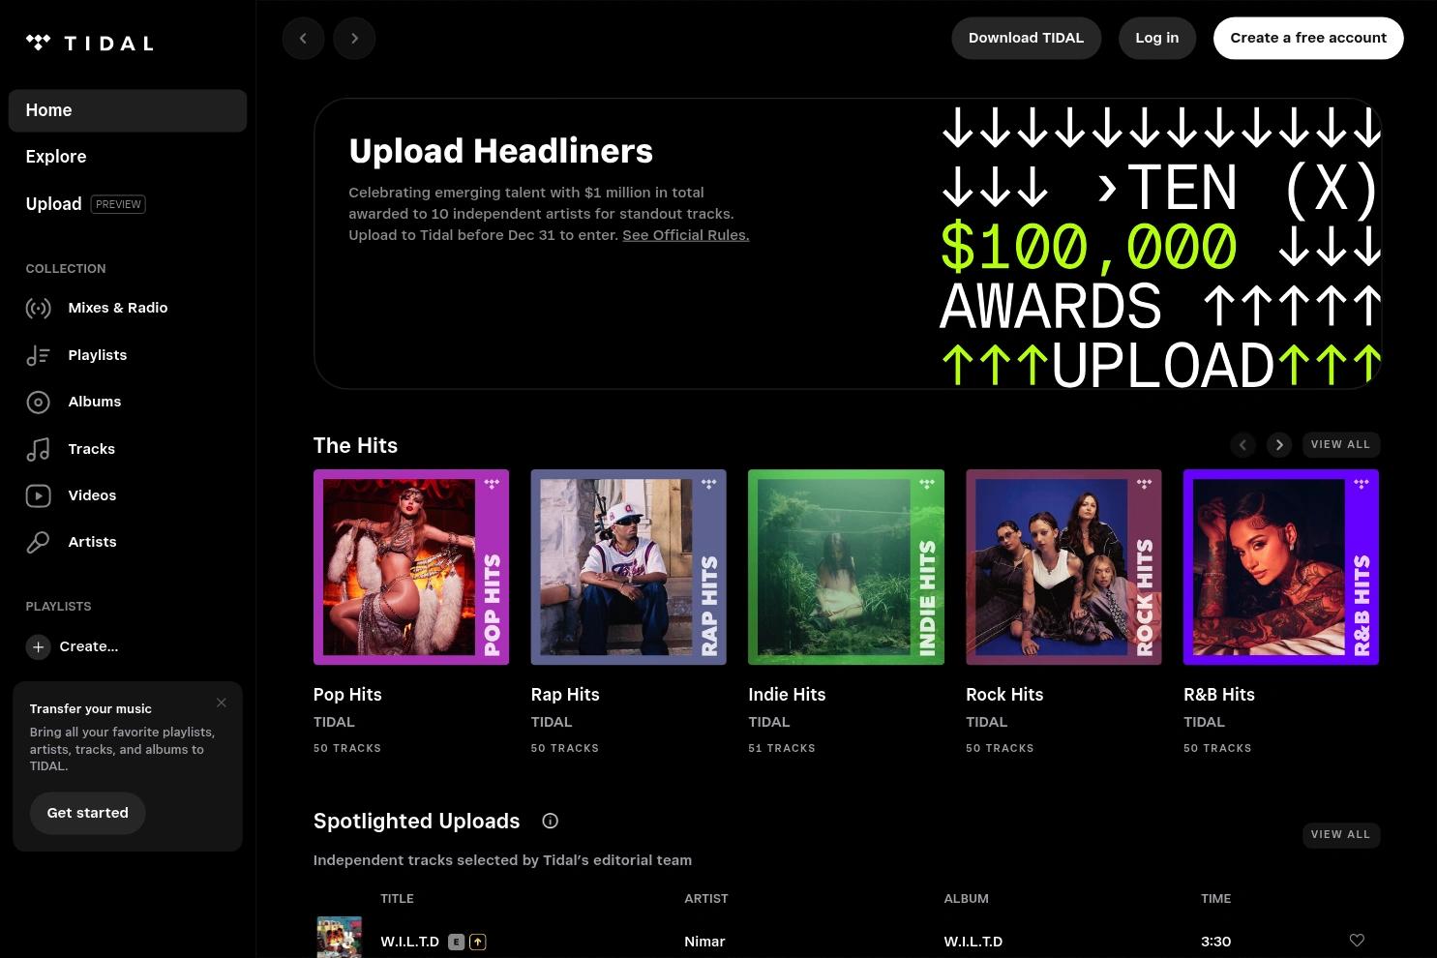
Task: Click the W.I.L.T.D track artwork
Action: [x=340, y=937]
